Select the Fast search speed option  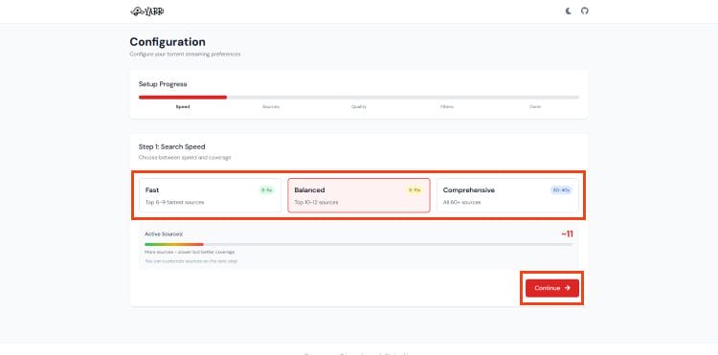coord(211,195)
